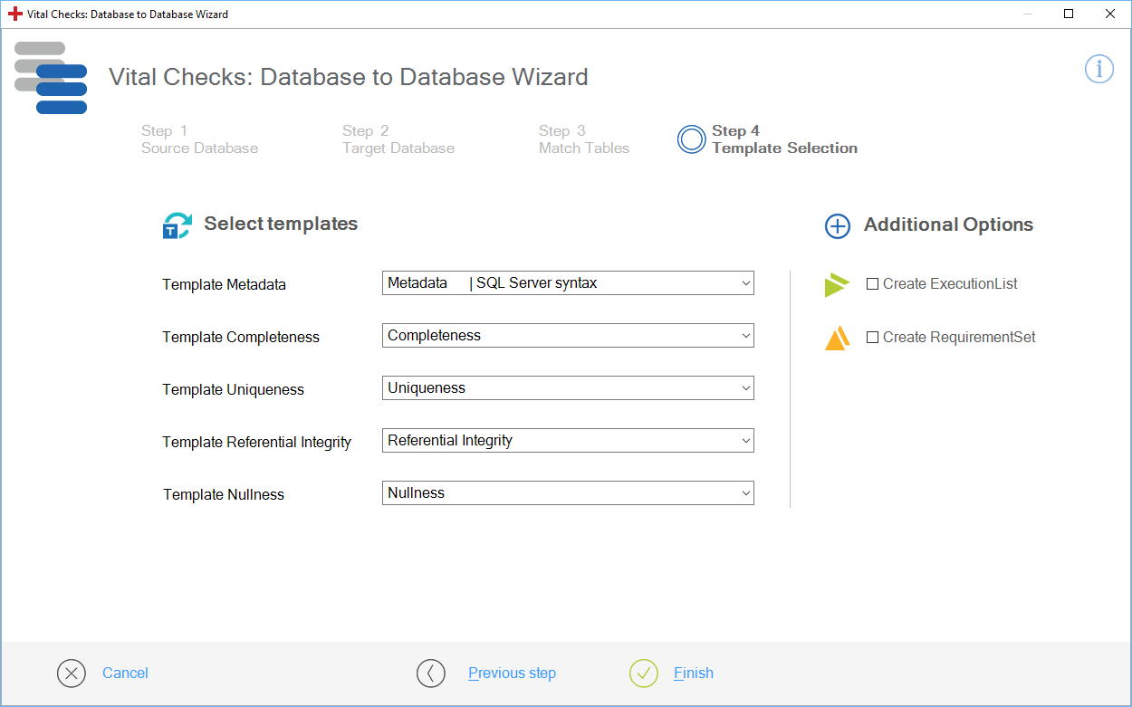
Task: Click the Additional Options plus icon
Action: coord(838,226)
